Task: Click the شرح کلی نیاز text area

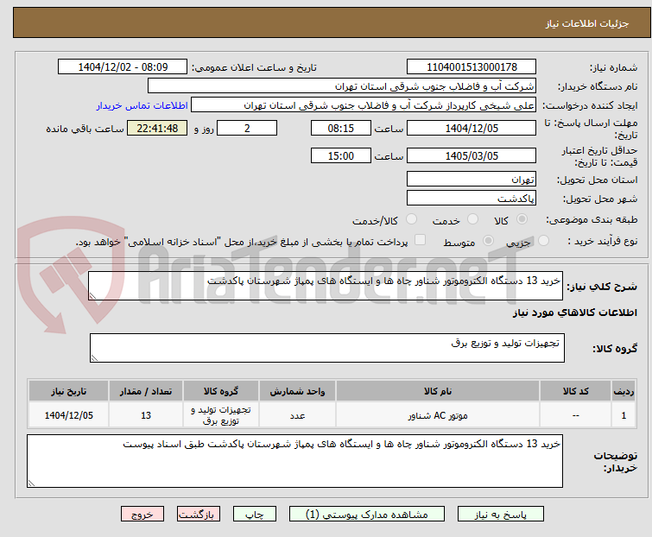Action: pos(326,286)
